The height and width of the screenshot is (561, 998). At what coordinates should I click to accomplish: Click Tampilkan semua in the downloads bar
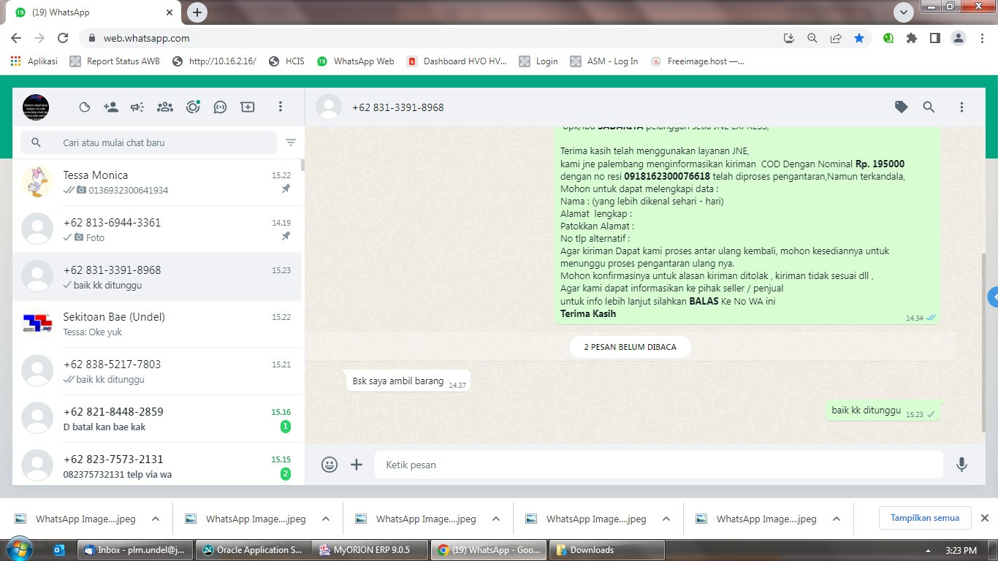pos(925,518)
